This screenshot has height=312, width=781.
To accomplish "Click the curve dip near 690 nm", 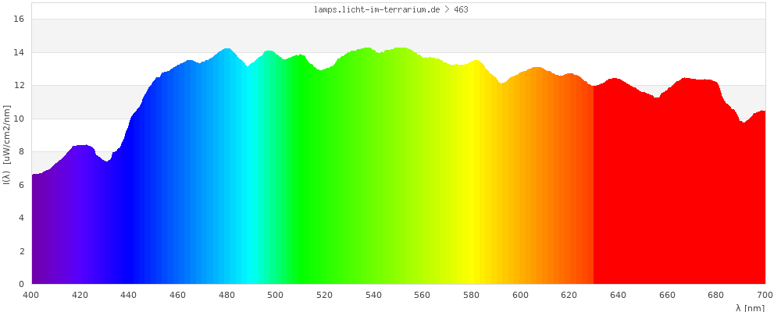I will (744, 123).
